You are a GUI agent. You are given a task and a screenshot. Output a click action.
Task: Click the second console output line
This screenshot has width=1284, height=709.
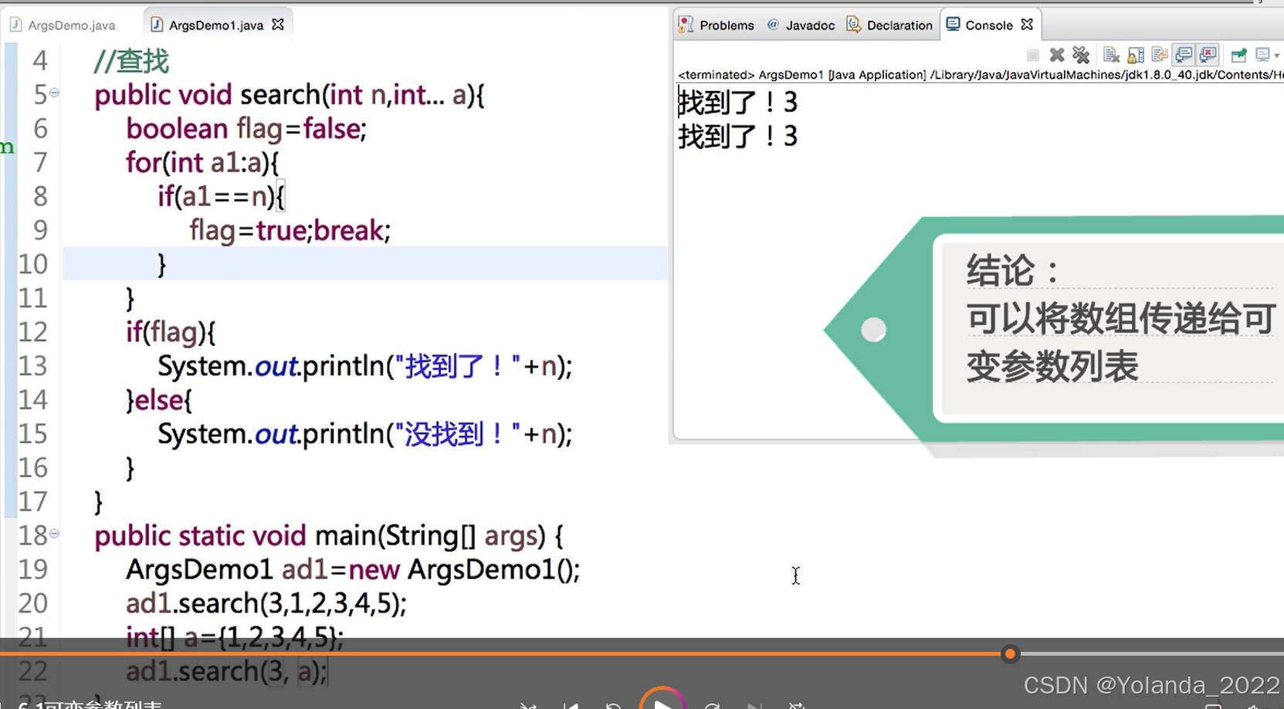[737, 136]
